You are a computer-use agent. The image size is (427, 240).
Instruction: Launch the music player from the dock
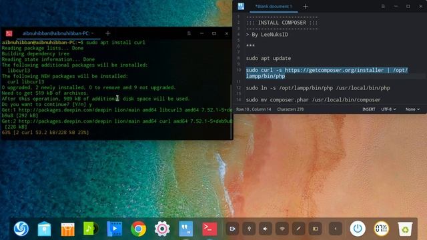point(91,229)
